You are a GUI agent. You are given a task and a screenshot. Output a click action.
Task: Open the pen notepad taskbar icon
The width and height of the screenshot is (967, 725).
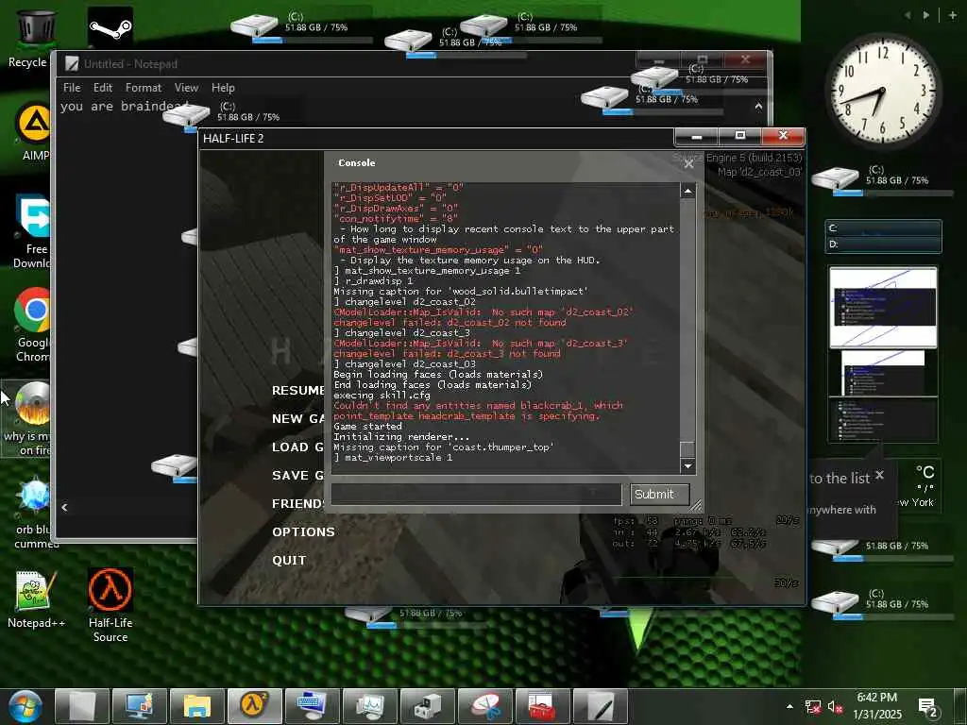pos(601,706)
